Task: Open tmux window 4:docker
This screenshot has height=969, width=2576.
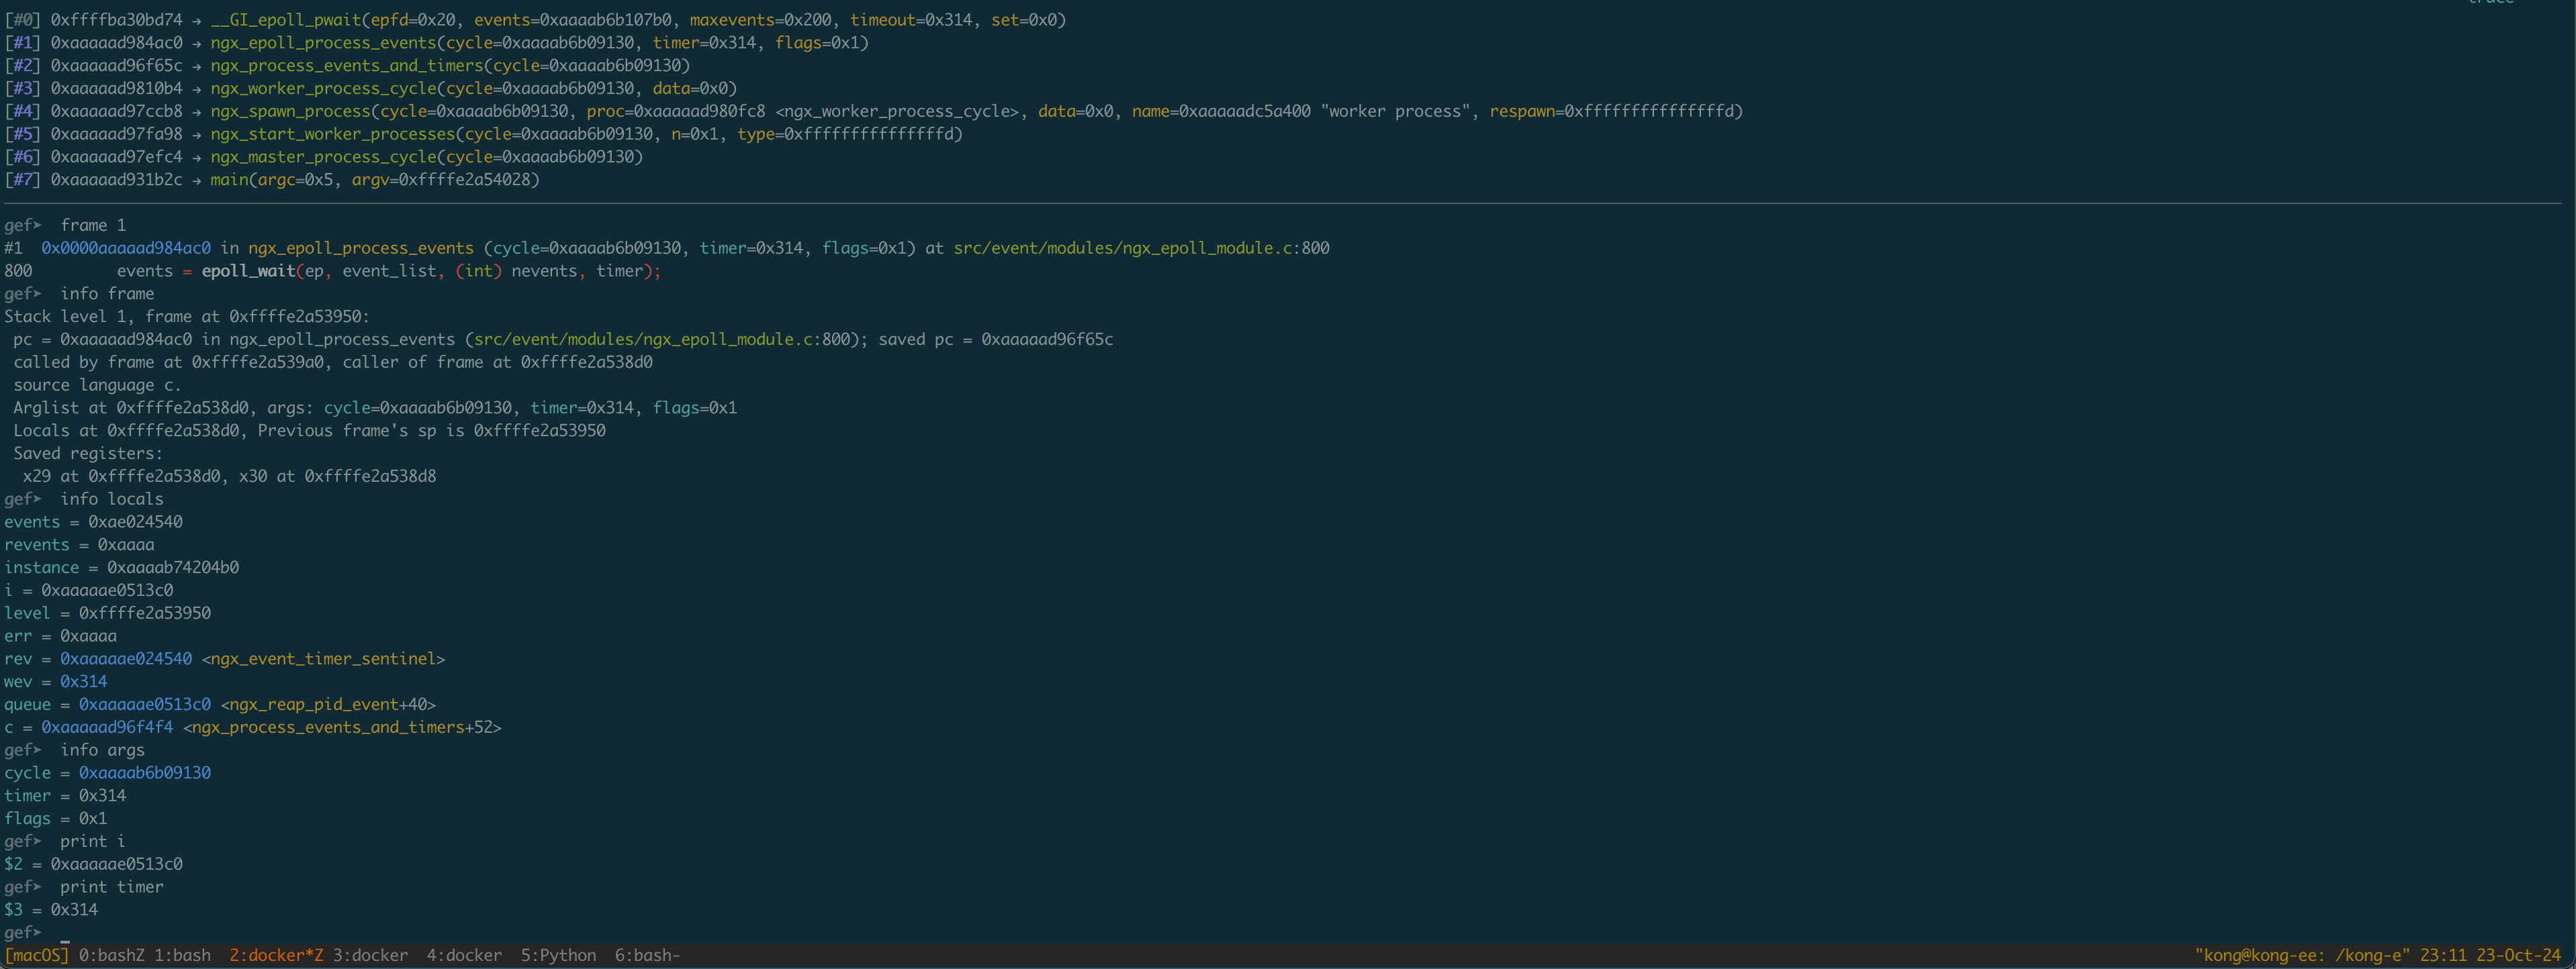Action: 464,955
